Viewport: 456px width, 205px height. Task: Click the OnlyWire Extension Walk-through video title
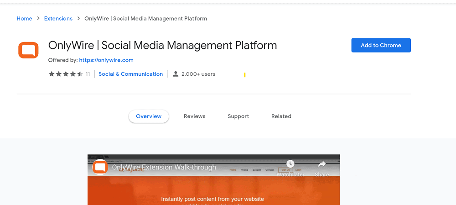pos(164,168)
